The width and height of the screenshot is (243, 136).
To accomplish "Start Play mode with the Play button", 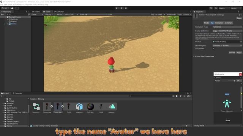I will (117, 8).
